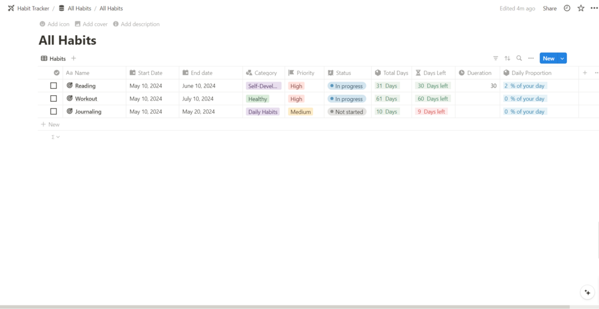
Task: Open the Days Left column header
Action: click(x=433, y=73)
